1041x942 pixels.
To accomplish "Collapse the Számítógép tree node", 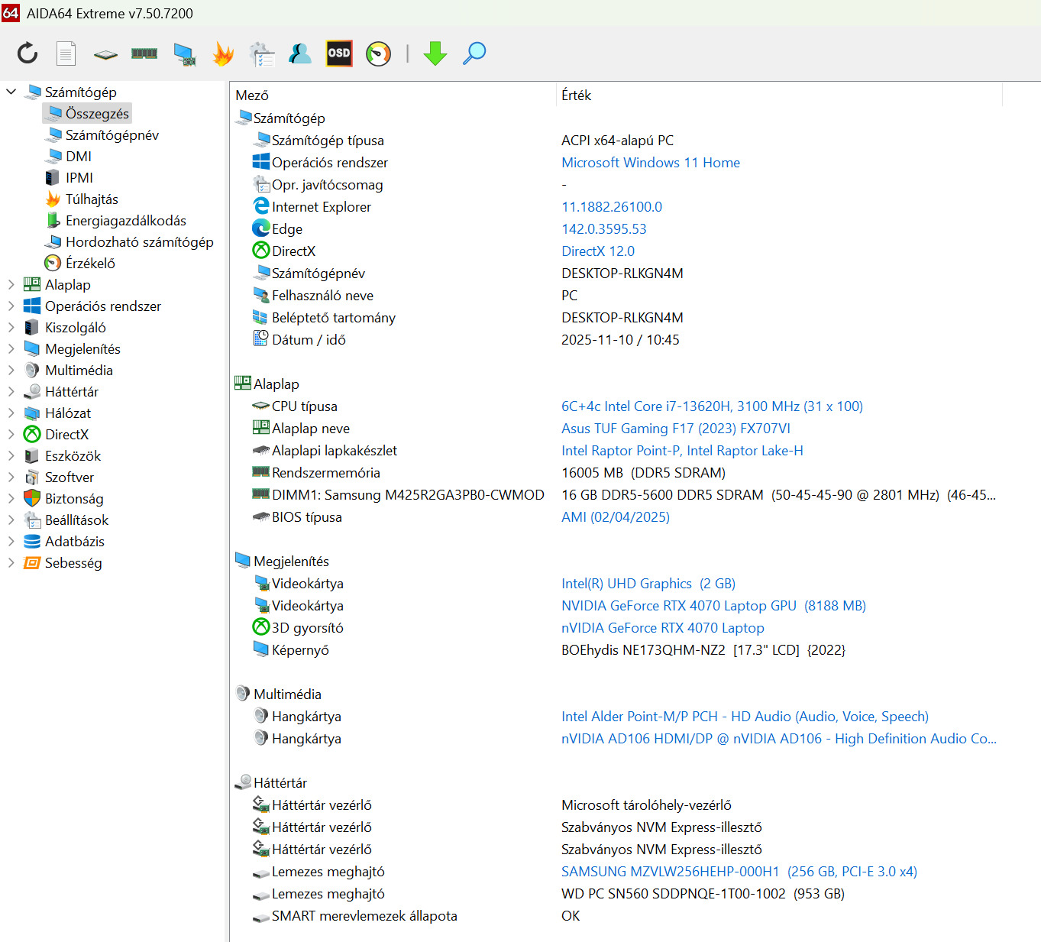I will point(11,92).
